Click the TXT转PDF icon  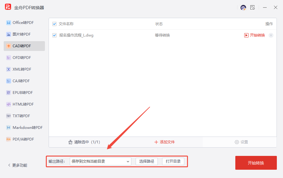tap(9, 116)
